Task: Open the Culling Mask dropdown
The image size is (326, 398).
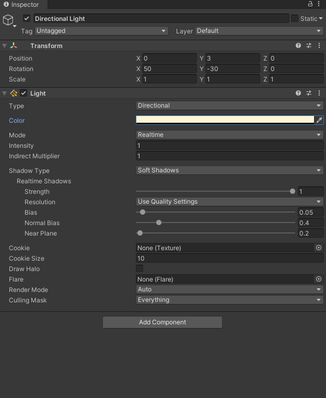Action: [230, 300]
